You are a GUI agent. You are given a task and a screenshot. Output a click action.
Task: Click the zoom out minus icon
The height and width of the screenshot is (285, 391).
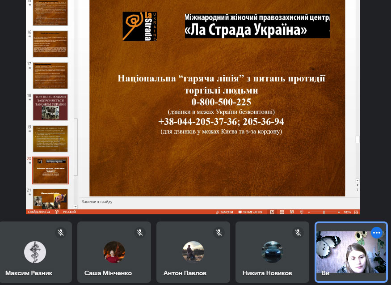click(309, 212)
